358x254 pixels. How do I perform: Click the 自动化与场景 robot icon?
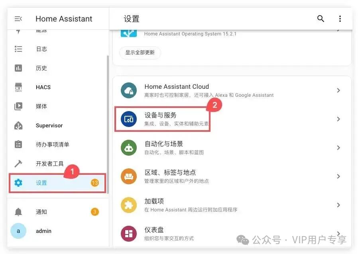point(129,148)
